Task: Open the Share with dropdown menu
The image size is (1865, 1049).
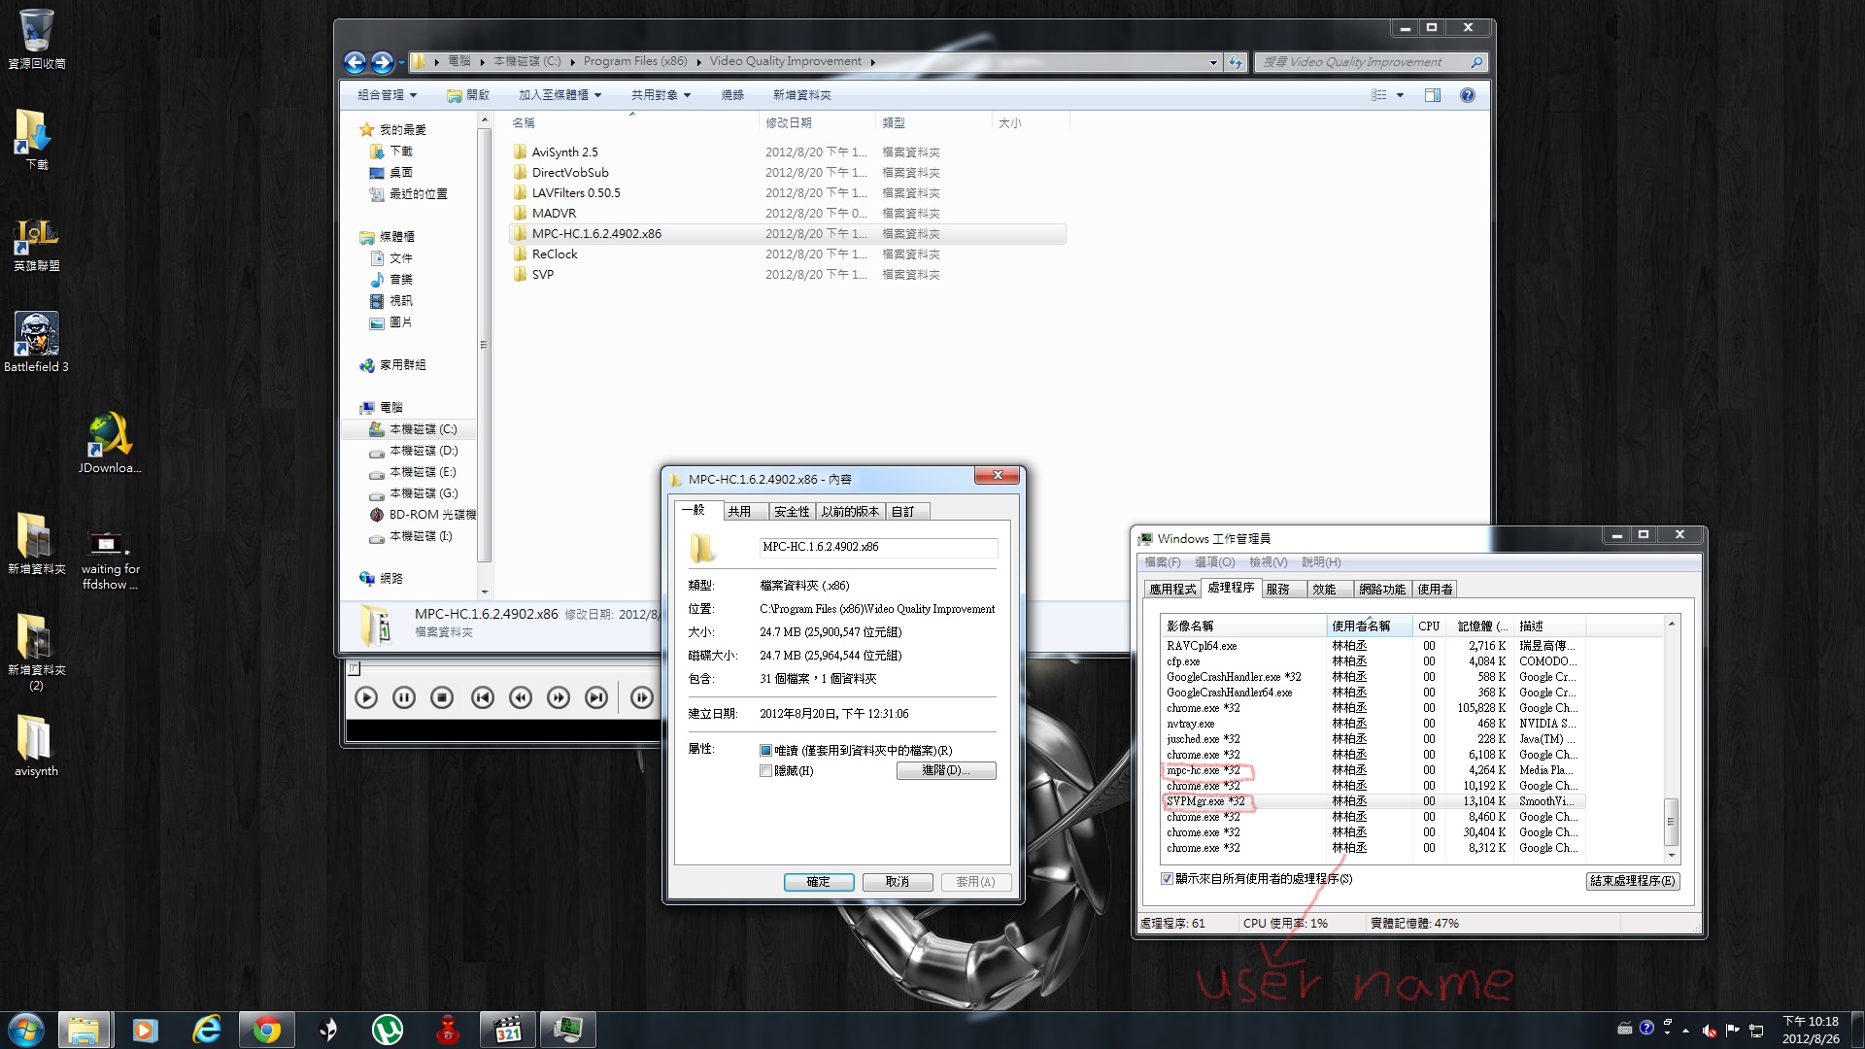Action: pos(661,95)
